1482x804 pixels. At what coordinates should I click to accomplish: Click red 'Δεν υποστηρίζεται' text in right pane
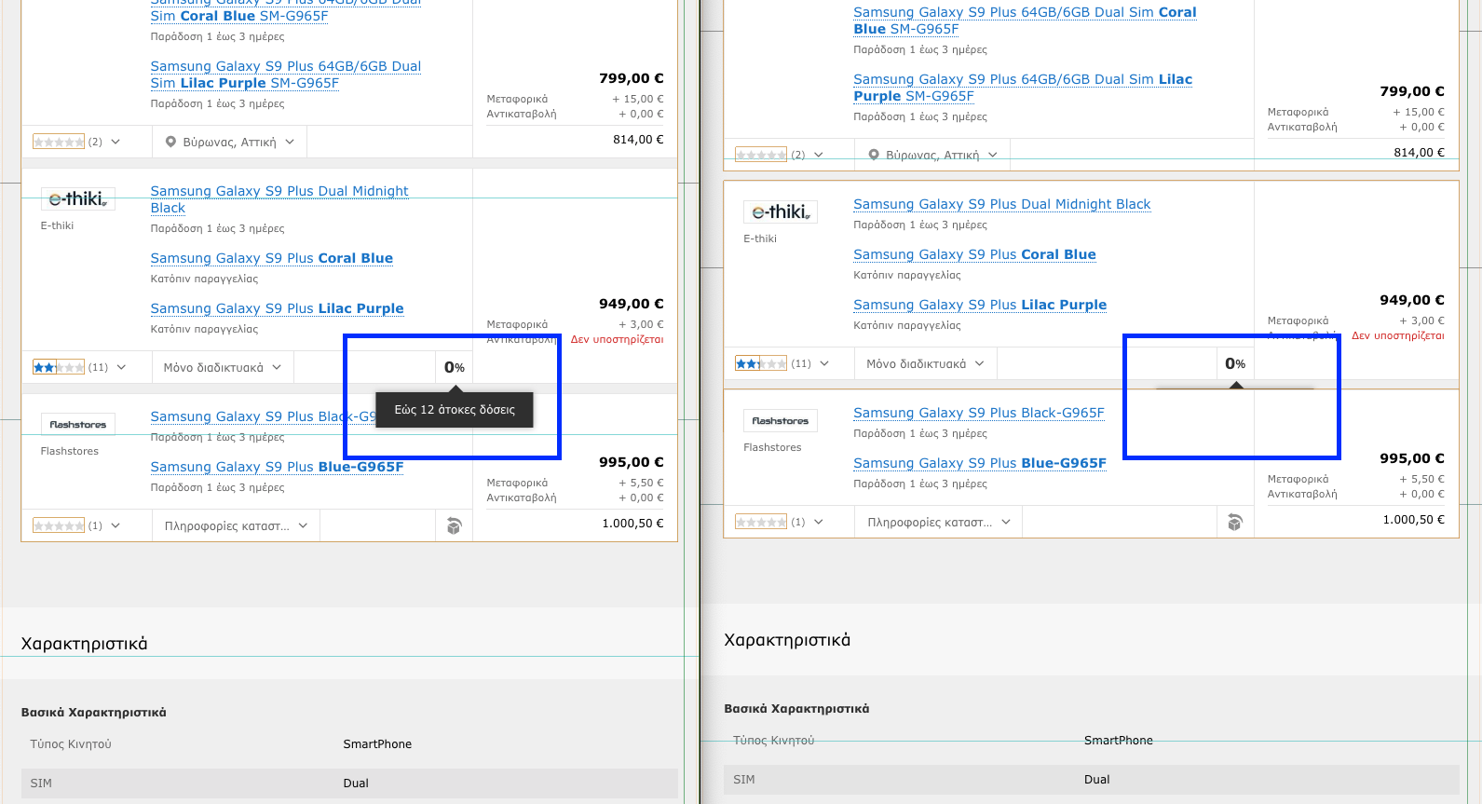(1397, 335)
